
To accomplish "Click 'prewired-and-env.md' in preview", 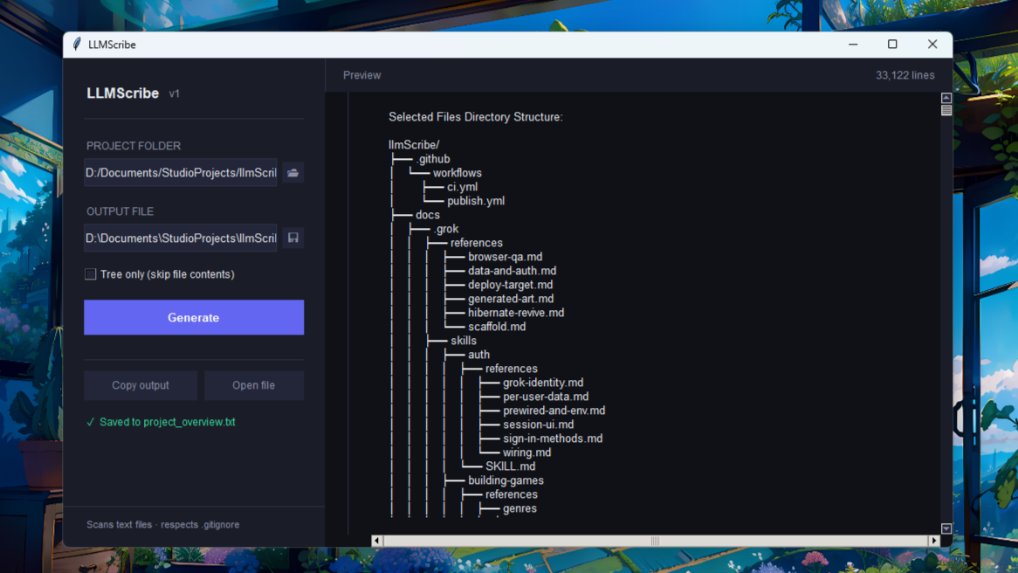I will click(x=554, y=411).
